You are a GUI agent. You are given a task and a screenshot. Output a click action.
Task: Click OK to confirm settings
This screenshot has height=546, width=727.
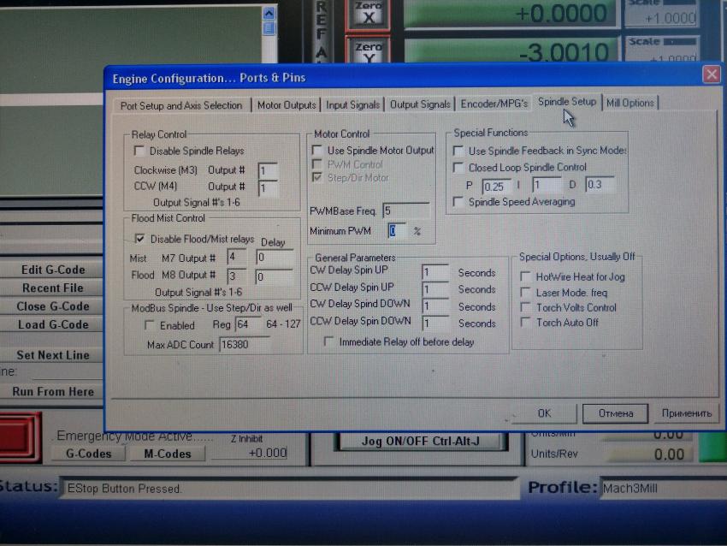[x=544, y=413]
